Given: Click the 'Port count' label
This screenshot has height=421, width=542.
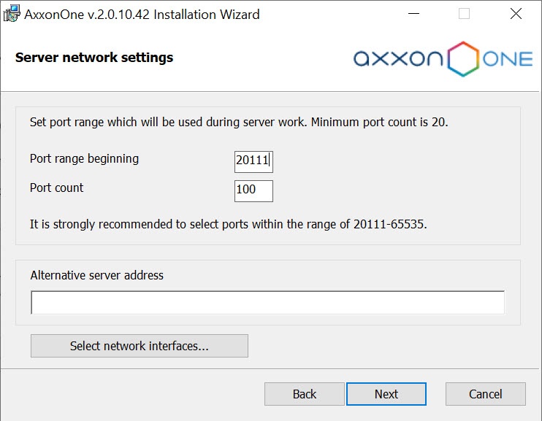Looking at the screenshot, I should point(56,188).
